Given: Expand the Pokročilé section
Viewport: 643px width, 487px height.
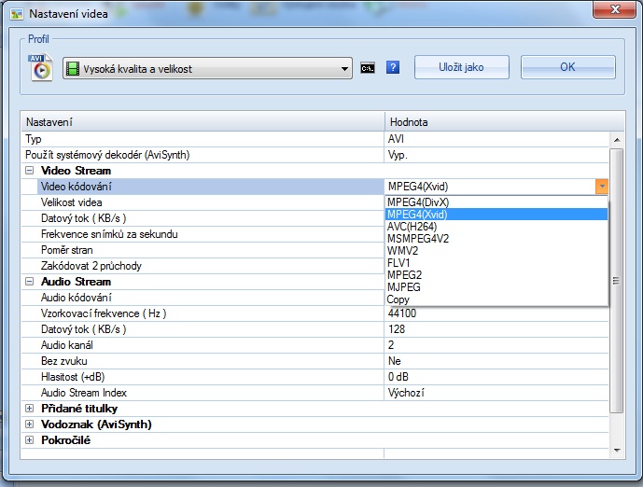Looking at the screenshot, I should (30, 440).
